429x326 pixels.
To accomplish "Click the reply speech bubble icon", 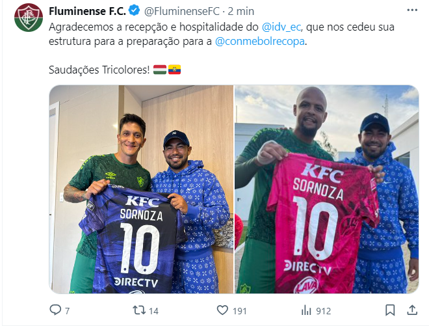I will (x=55, y=310).
